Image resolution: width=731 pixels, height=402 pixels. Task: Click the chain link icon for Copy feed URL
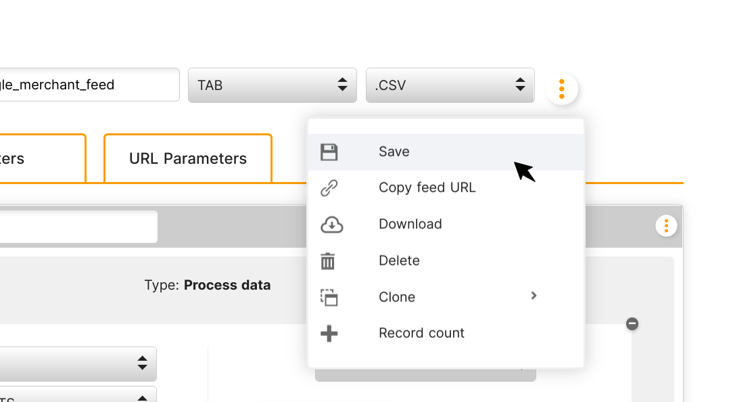(329, 188)
